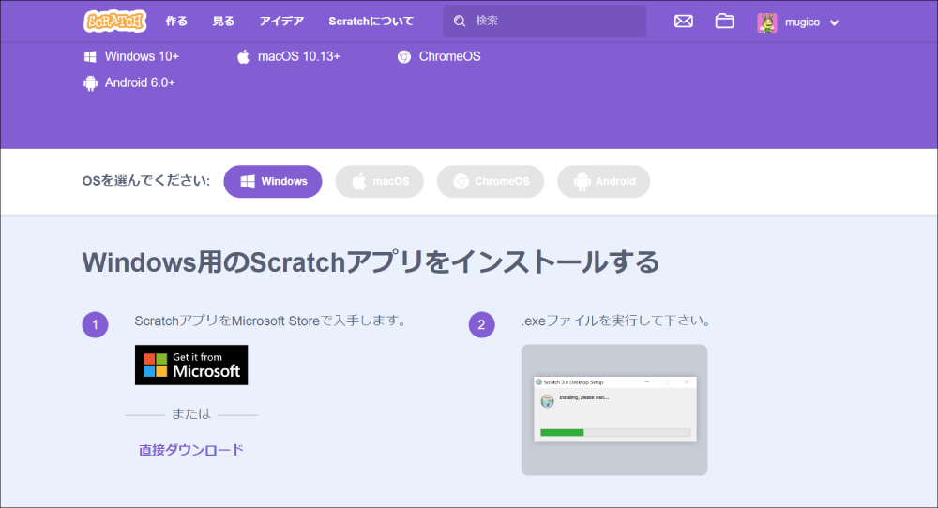Expand the mugico account dropdown arrow
The width and height of the screenshot is (938, 508).
coord(835,23)
